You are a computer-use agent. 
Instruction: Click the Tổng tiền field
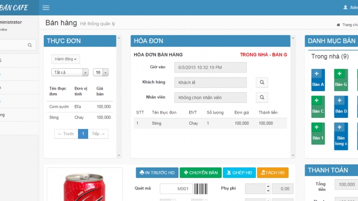[x=346, y=184]
